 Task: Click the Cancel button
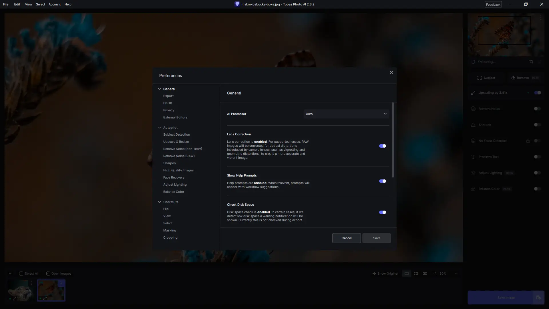tap(346, 238)
